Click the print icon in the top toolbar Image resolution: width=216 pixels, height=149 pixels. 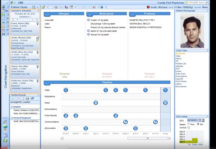(56, 7)
